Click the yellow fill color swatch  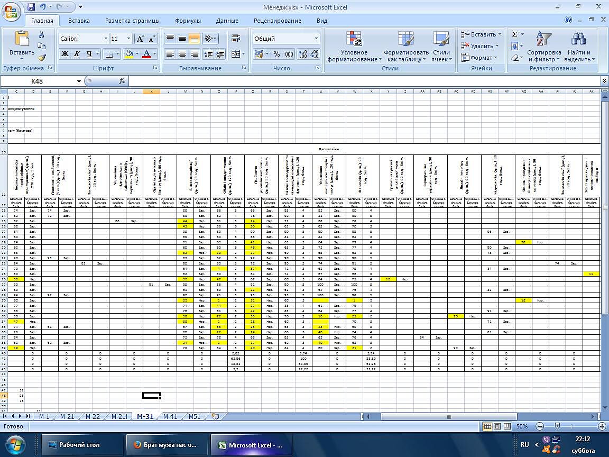click(x=128, y=54)
